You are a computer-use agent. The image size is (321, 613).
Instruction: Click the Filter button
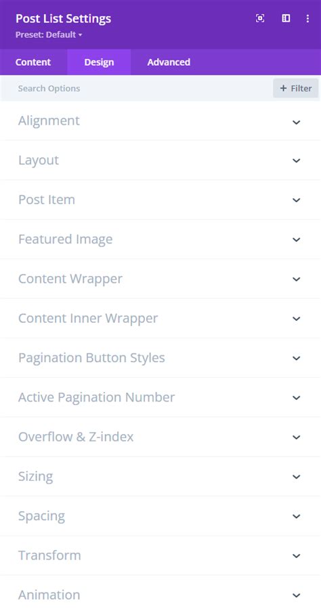point(296,88)
